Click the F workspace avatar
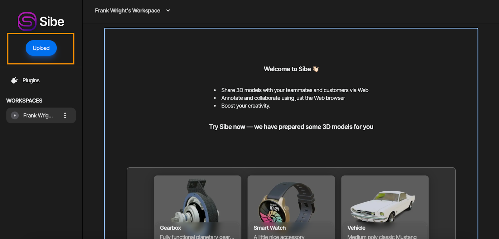Viewport: 499px width, 239px height. coord(15,115)
